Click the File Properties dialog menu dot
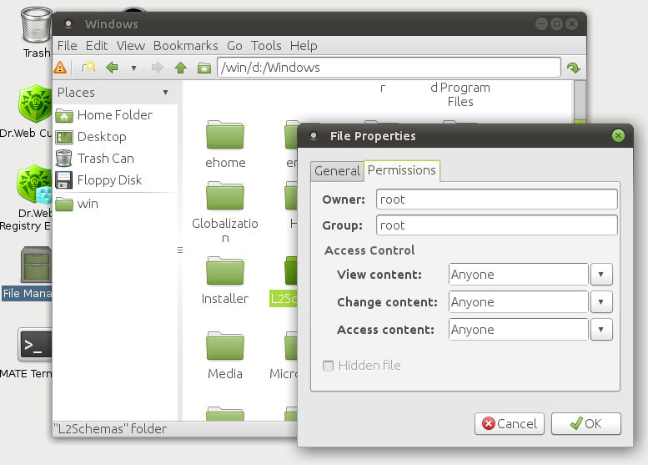This screenshot has height=465, width=648. pos(314,136)
